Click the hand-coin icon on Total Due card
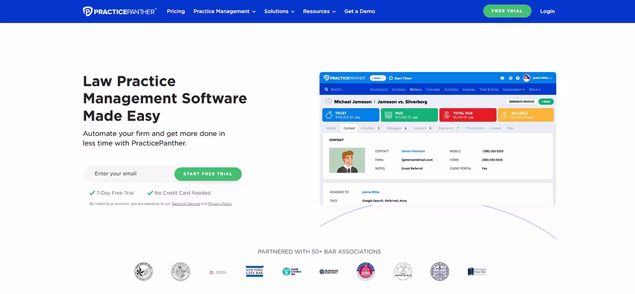This screenshot has height=294, width=635. [446, 115]
